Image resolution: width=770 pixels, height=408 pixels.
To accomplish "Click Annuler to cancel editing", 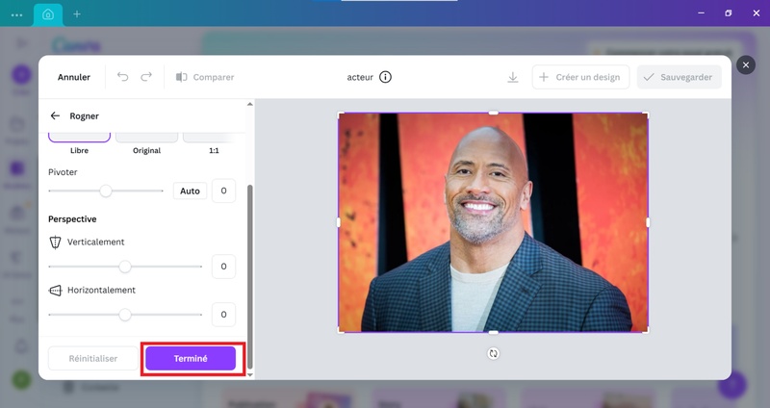I will tap(74, 77).
